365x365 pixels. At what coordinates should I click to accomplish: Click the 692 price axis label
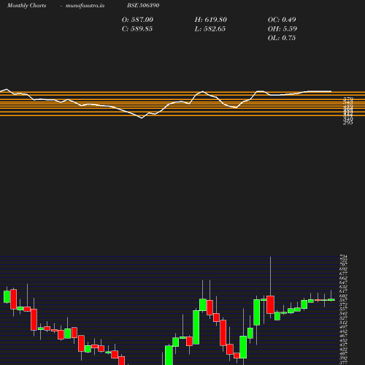343,269
